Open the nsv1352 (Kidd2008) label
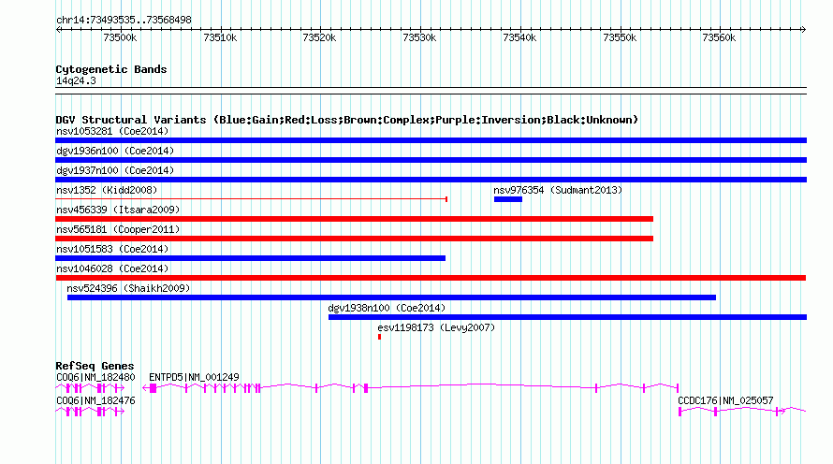This screenshot has width=833, height=464. coord(107,190)
